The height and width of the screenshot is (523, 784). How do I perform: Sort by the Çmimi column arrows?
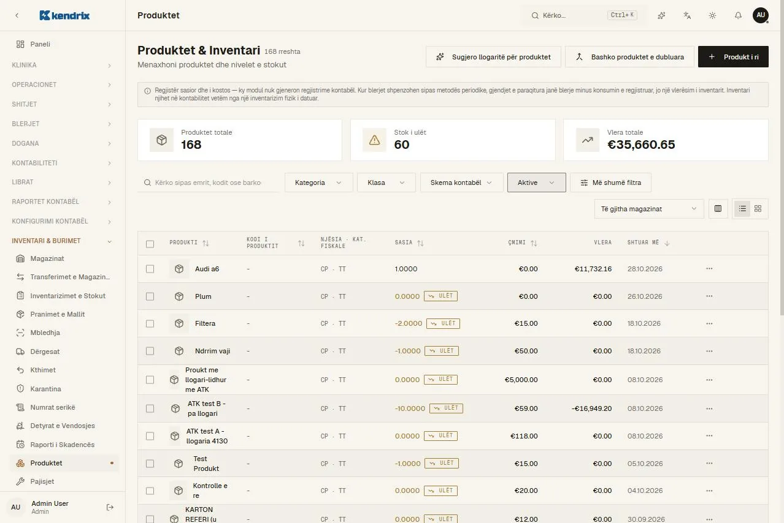click(x=534, y=243)
